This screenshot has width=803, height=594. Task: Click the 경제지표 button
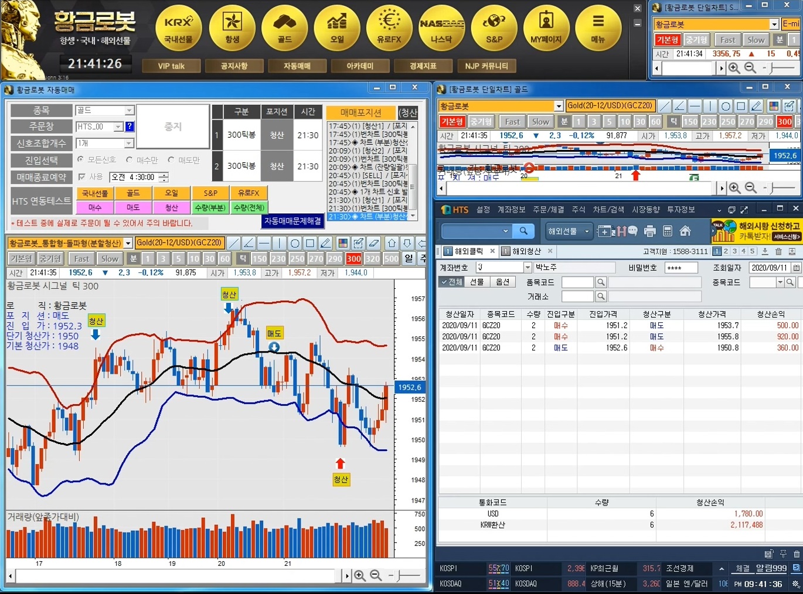(423, 66)
